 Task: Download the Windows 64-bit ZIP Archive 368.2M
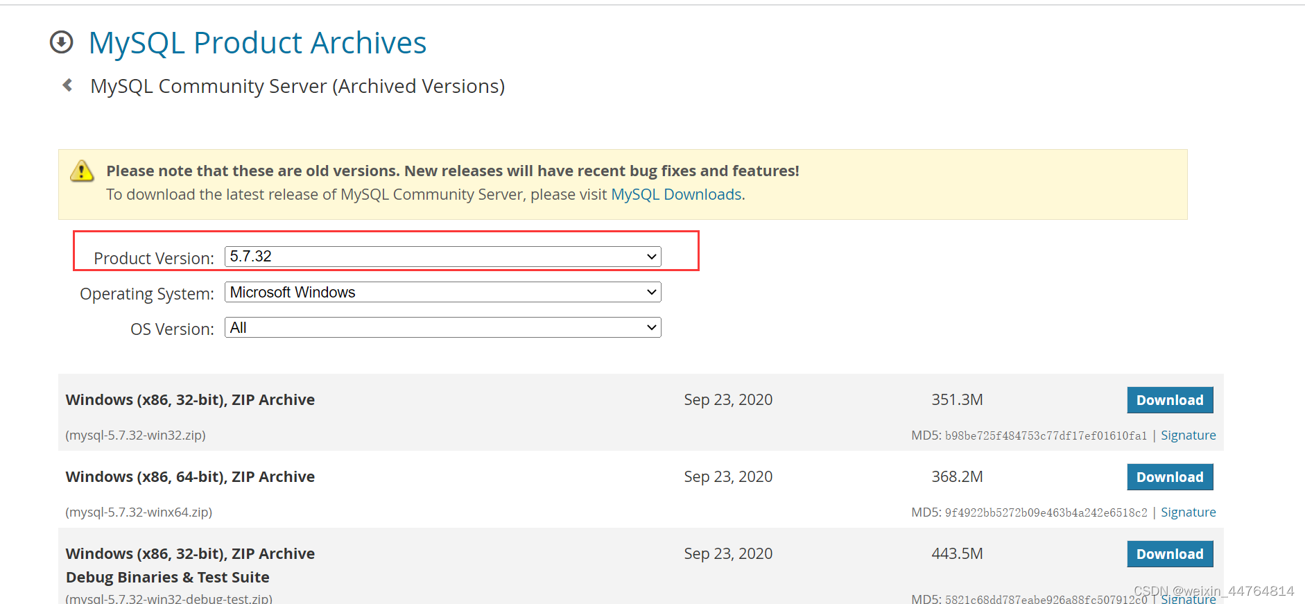coord(1170,477)
